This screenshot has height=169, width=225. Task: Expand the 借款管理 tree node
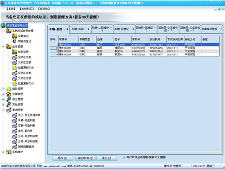click(3, 89)
